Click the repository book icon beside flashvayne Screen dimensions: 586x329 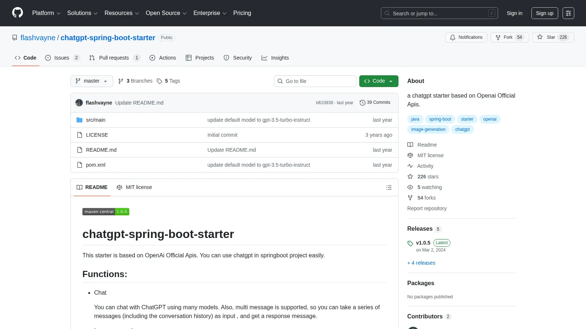(x=15, y=38)
